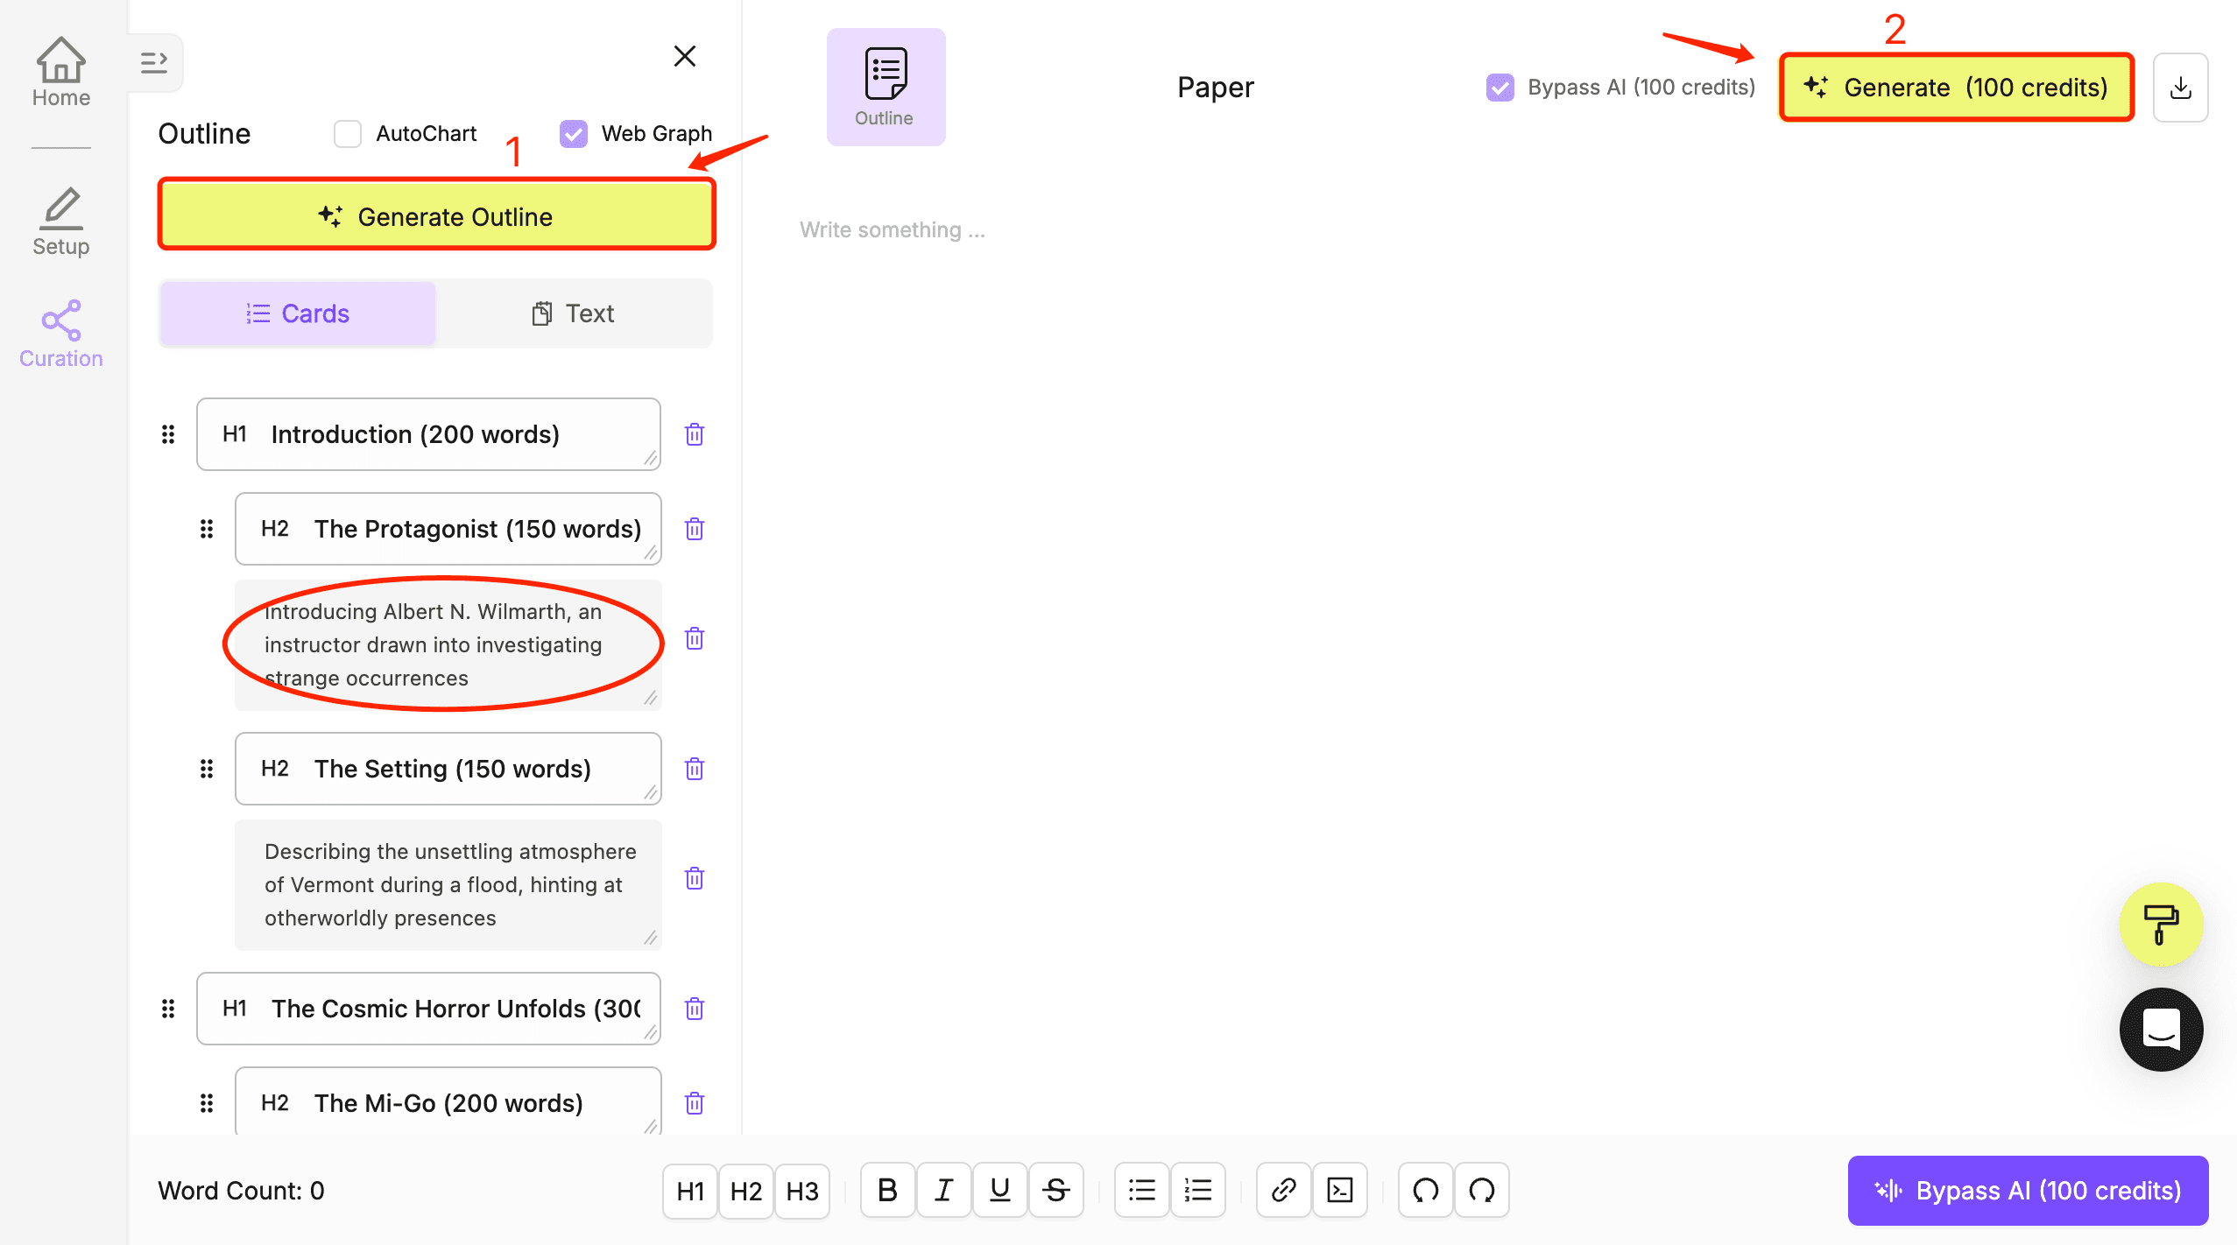Open the Setup pencil icon
This screenshot has width=2237, height=1245.
(60, 221)
